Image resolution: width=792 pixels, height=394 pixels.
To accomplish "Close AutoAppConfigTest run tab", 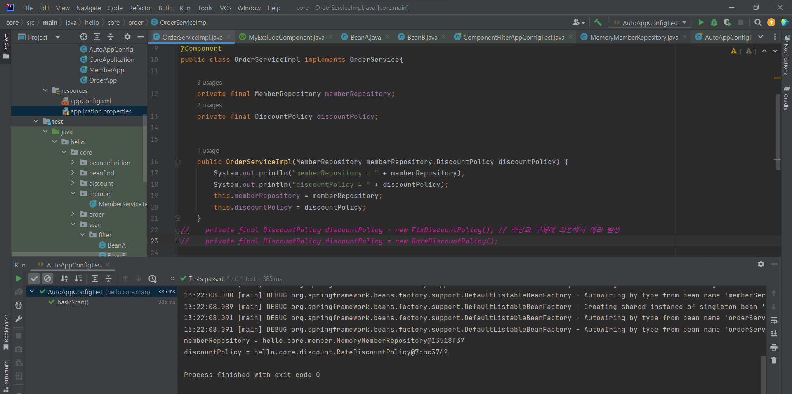I will [108, 264].
